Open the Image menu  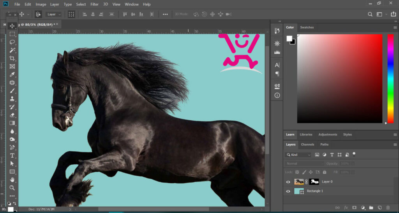coord(41,4)
